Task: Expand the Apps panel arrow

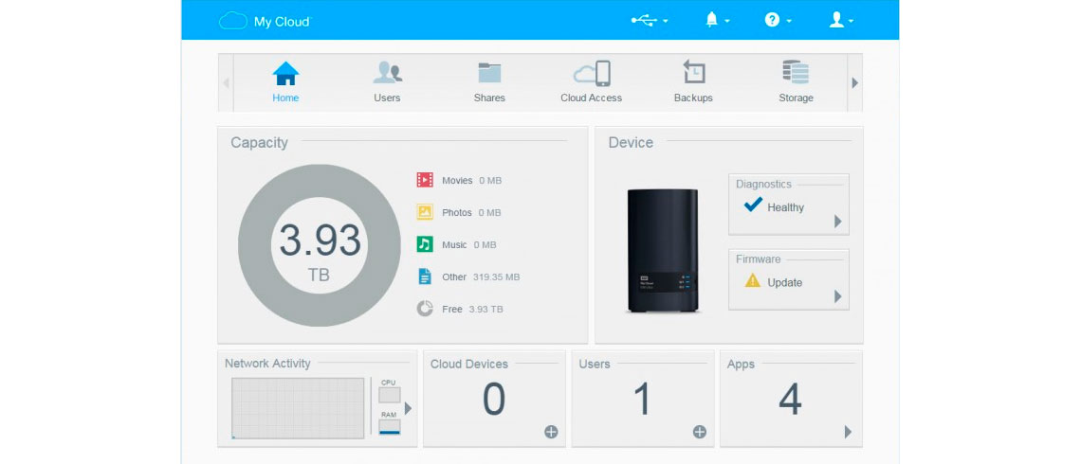Action: pos(848,432)
